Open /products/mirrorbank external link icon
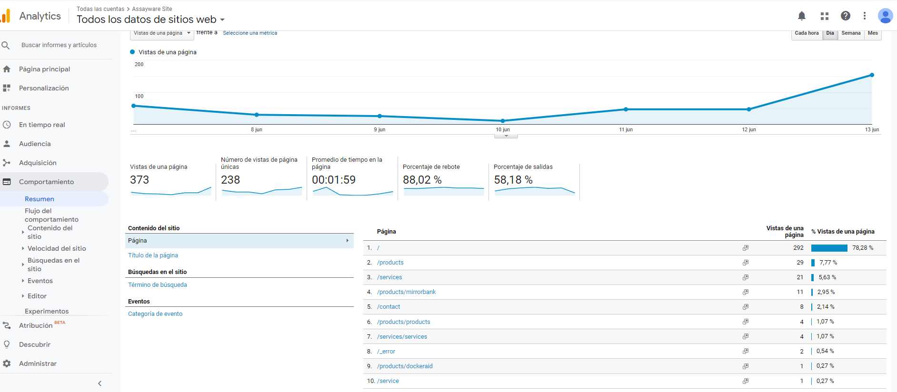The height and width of the screenshot is (392, 897). click(746, 292)
